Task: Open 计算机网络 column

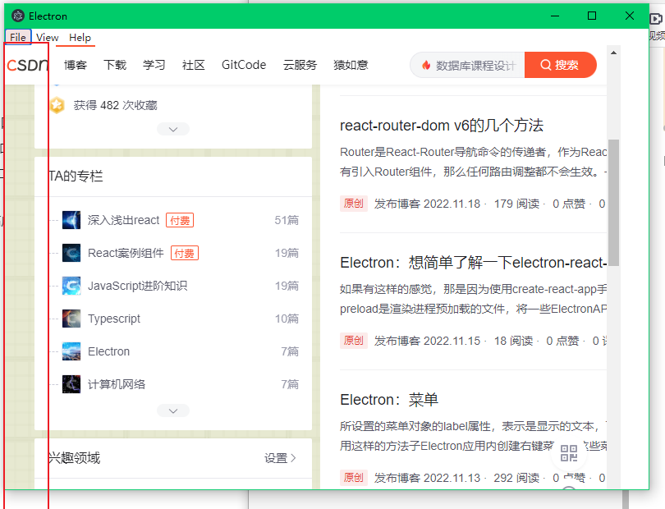Action: 117,384
